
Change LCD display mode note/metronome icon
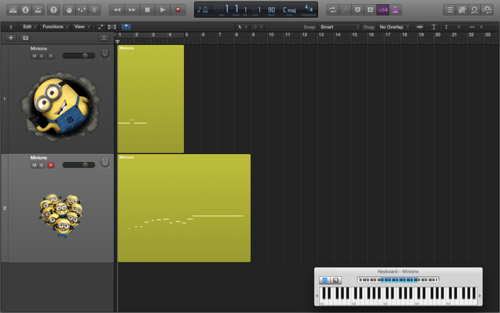[202, 10]
